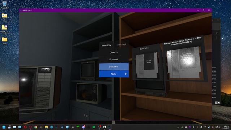The width and height of the screenshot is (231, 130).
Task: Open File Explorer from the taskbar
Action: [46, 127]
